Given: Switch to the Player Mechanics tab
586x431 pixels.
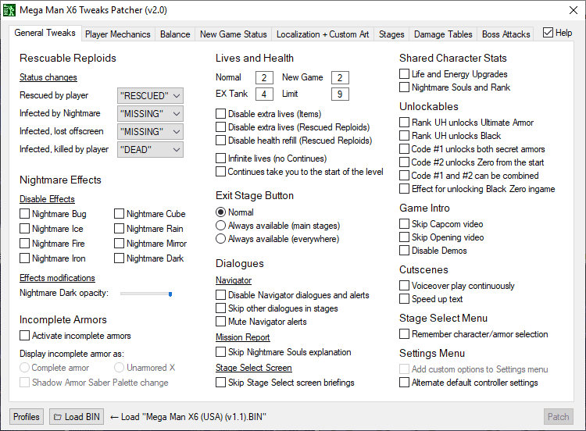Looking at the screenshot, I should [x=118, y=34].
